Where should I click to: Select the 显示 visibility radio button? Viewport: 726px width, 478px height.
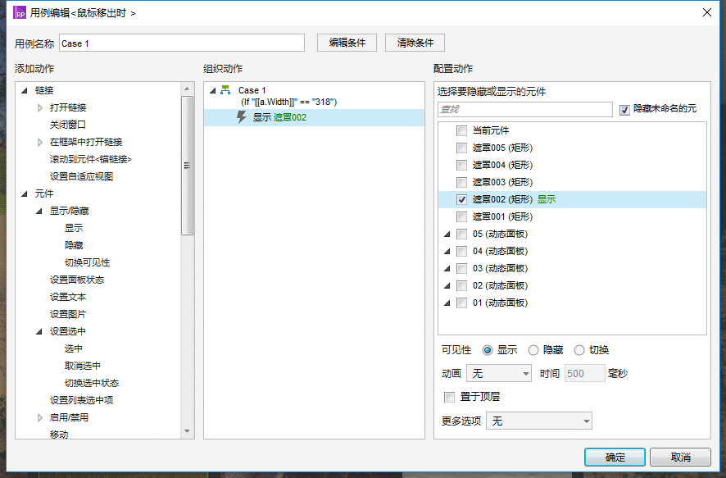click(x=487, y=350)
